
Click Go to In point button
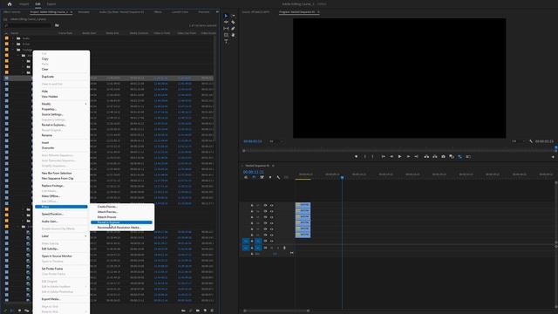384,157
